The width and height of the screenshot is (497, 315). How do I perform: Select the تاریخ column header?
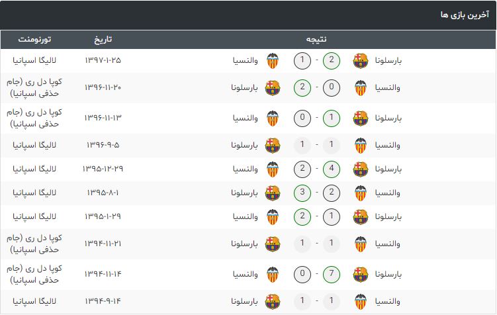[103, 39]
